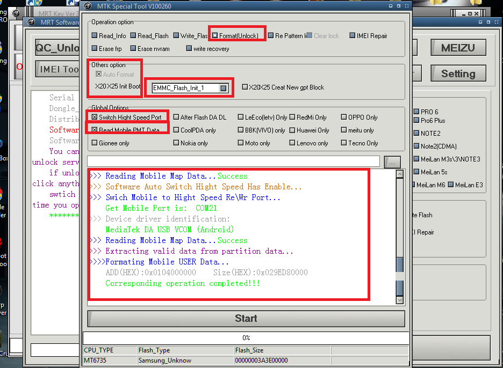Enable the Note2(CDMA) checkbox
Viewport: 503px width, 368px height.
[416, 146]
